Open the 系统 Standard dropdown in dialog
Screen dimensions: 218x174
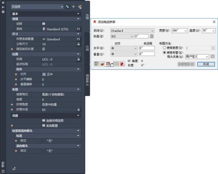click(132, 30)
